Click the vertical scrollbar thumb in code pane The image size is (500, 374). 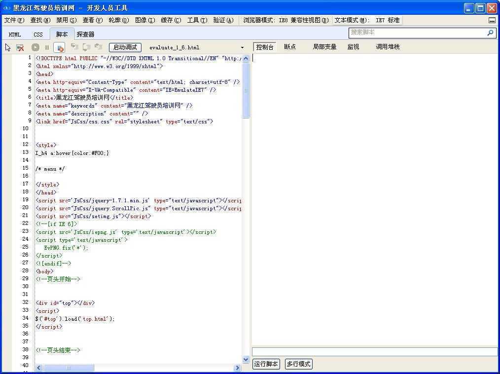click(x=246, y=91)
